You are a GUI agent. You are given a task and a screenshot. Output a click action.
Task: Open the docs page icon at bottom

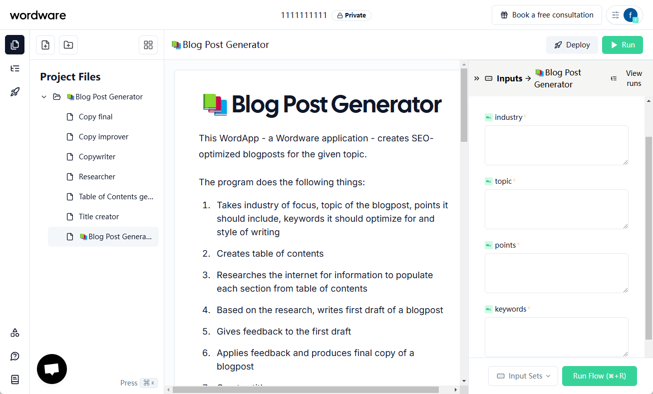coord(15,380)
